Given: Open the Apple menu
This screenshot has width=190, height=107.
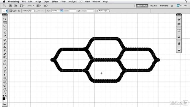Looking at the screenshot, I should [x=4, y=1].
